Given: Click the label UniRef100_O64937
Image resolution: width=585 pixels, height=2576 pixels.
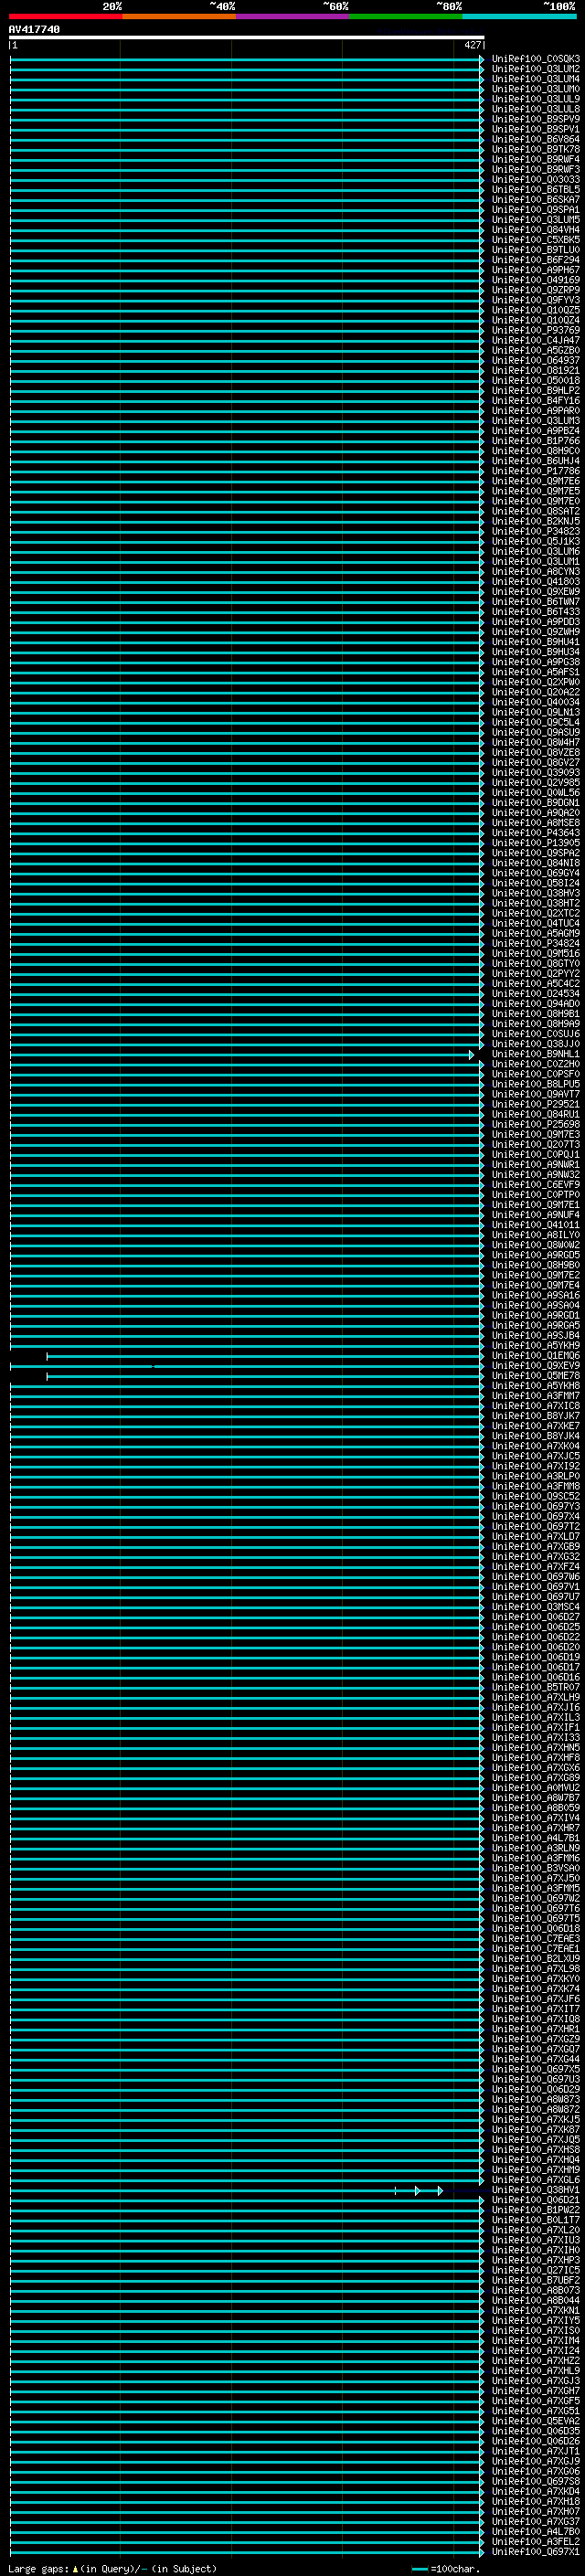Looking at the screenshot, I should 536,361.
